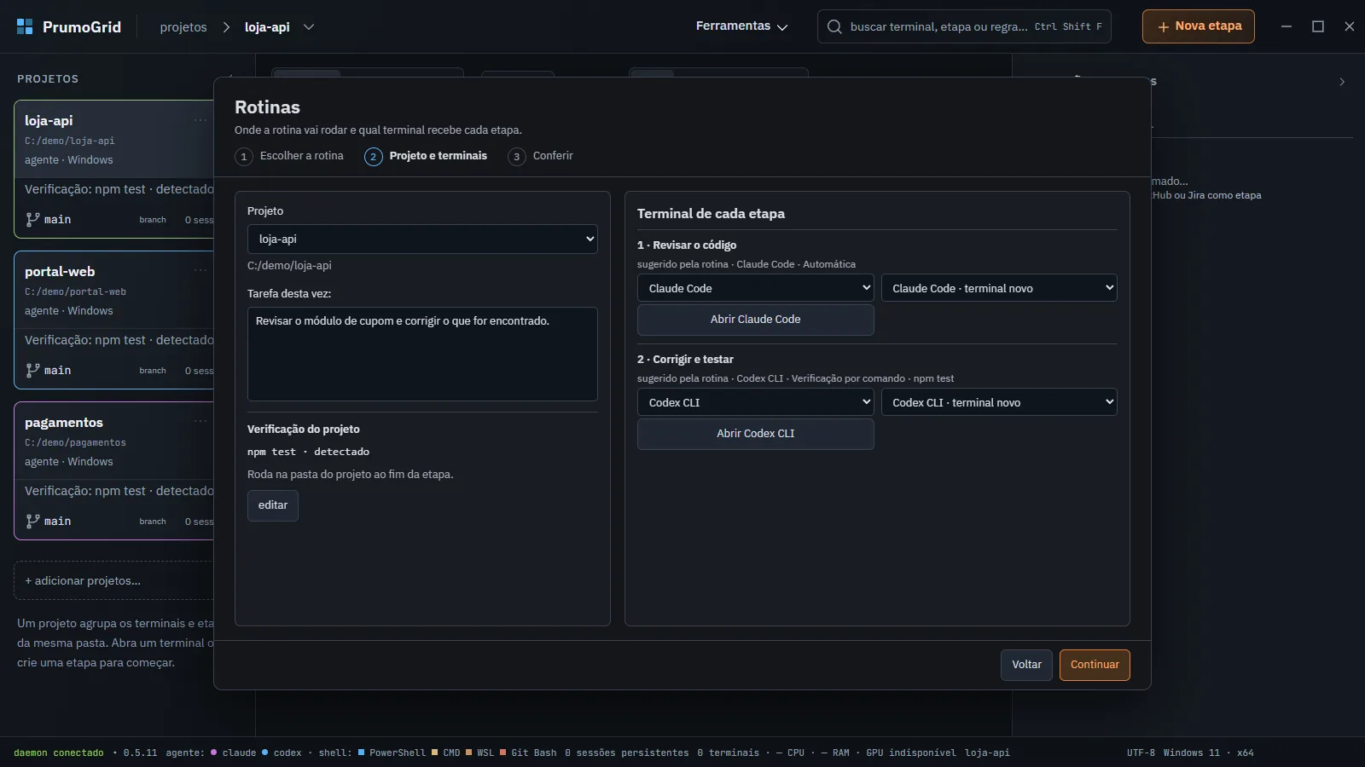The width and height of the screenshot is (1365, 767).
Task: Open the Projeto dropdown showing loja-api
Action: click(422, 239)
